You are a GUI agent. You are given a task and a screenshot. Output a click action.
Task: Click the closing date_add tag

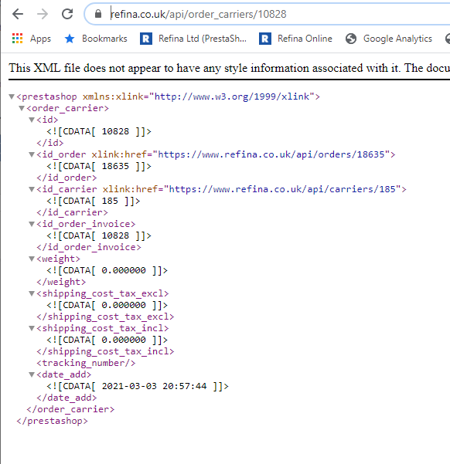click(66, 398)
